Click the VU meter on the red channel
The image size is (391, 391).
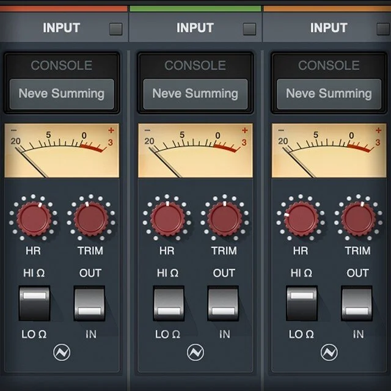click(62, 150)
